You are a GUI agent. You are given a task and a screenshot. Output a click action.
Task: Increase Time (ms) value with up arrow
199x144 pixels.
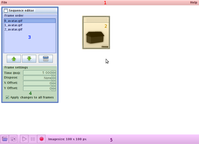tap(54, 71)
